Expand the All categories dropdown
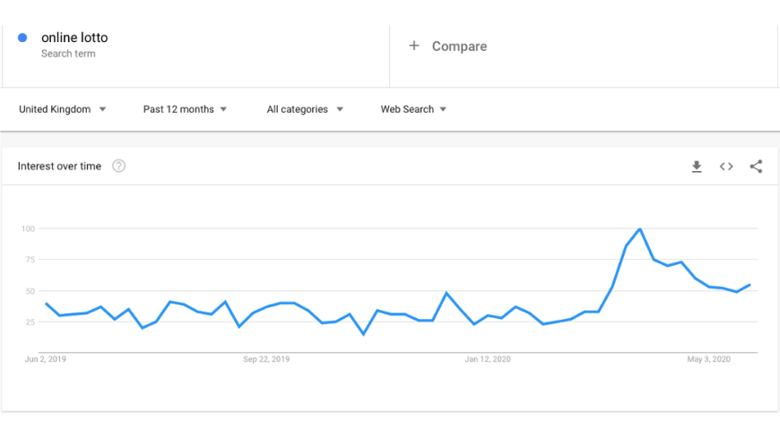This screenshot has height=438, width=780. pyautogui.click(x=305, y=109)
